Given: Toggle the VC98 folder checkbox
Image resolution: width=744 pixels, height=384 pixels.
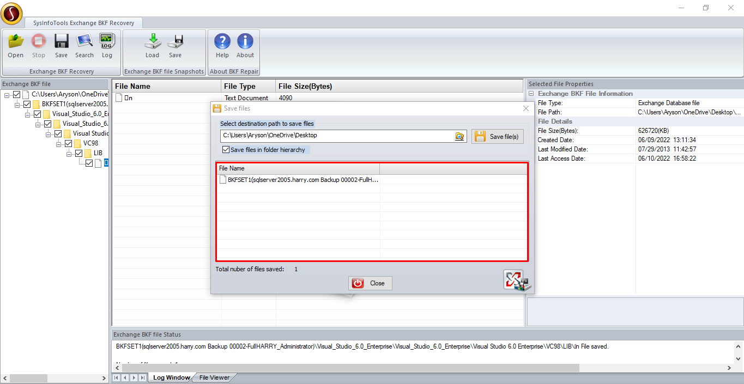Looking at the screenshot, I should click(x=68, y=143).
